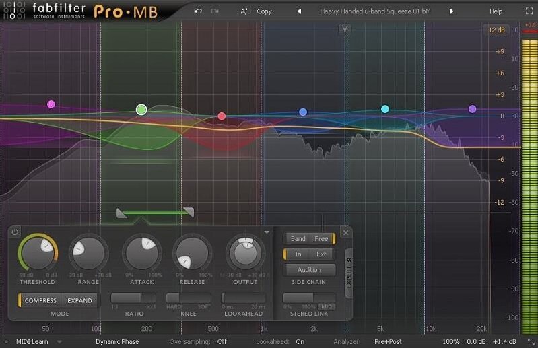Switch mode to Expand
Screen dimensions: 538x348
click(79, 300)
